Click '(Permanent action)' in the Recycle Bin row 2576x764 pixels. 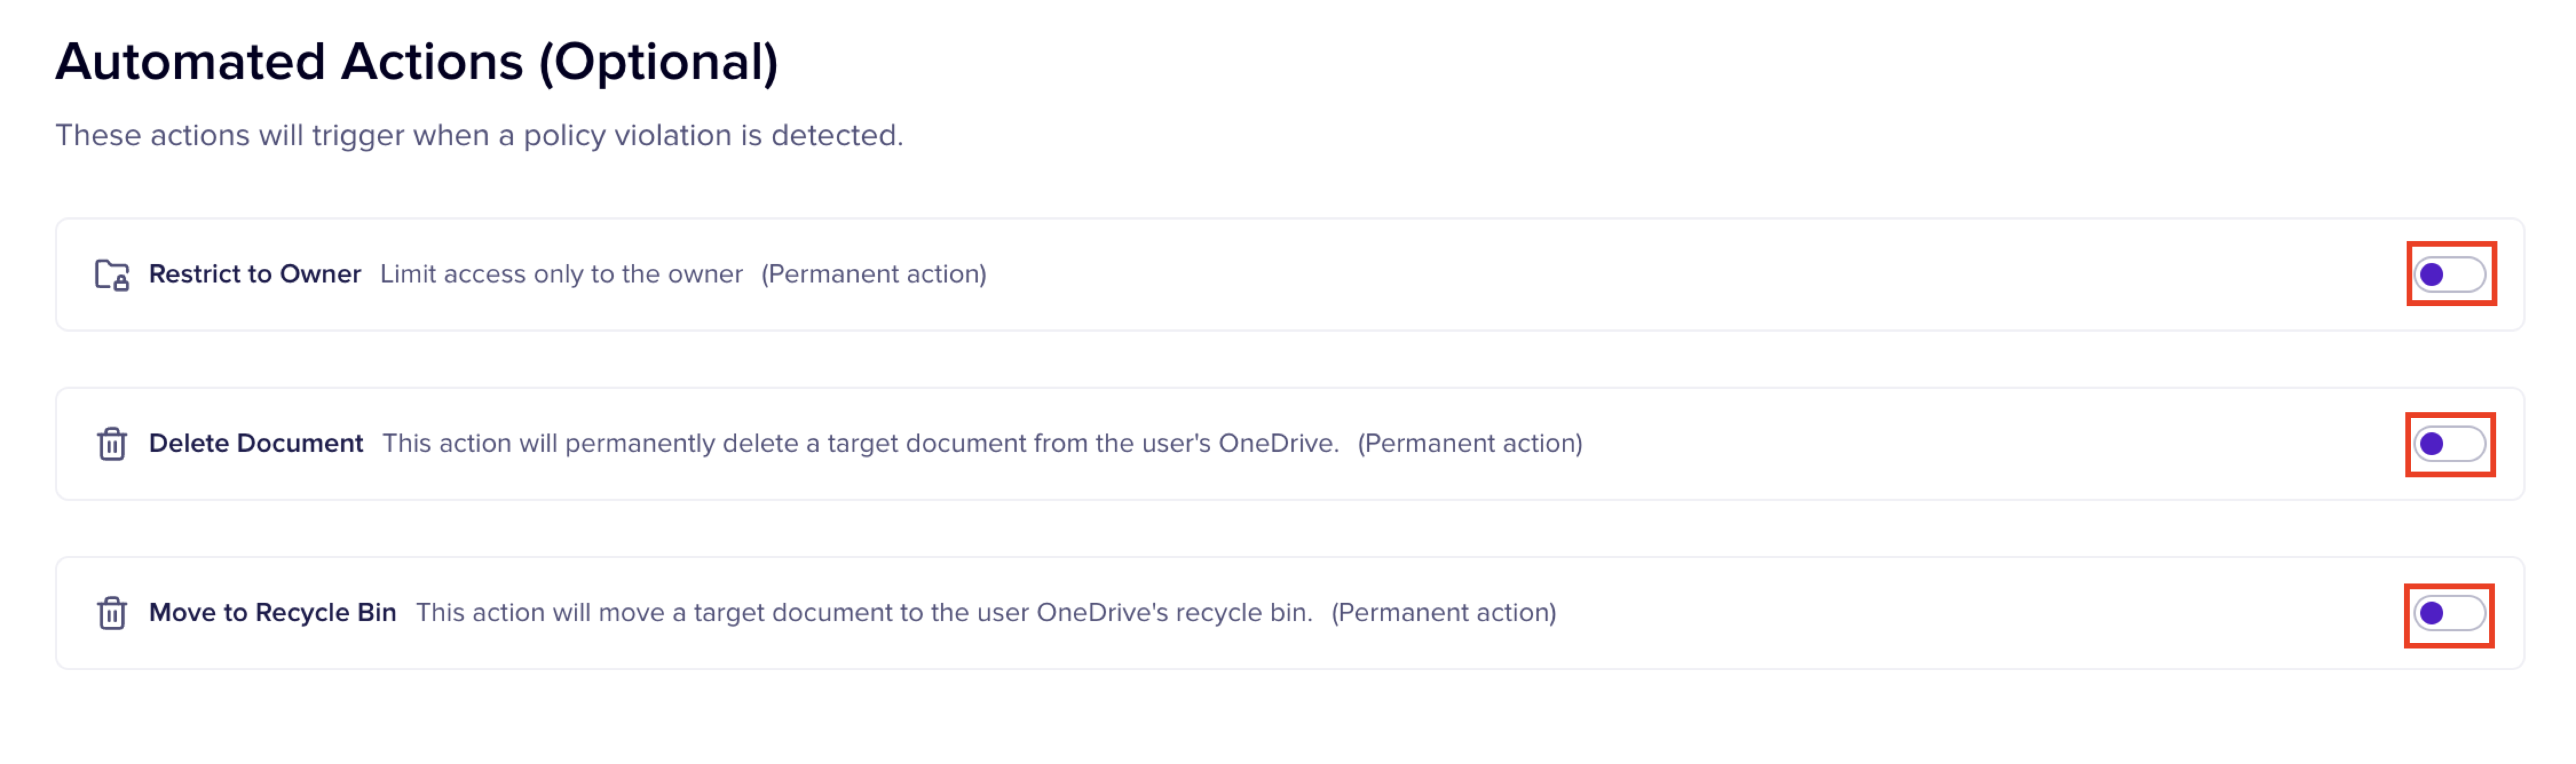coord(1443,613)
